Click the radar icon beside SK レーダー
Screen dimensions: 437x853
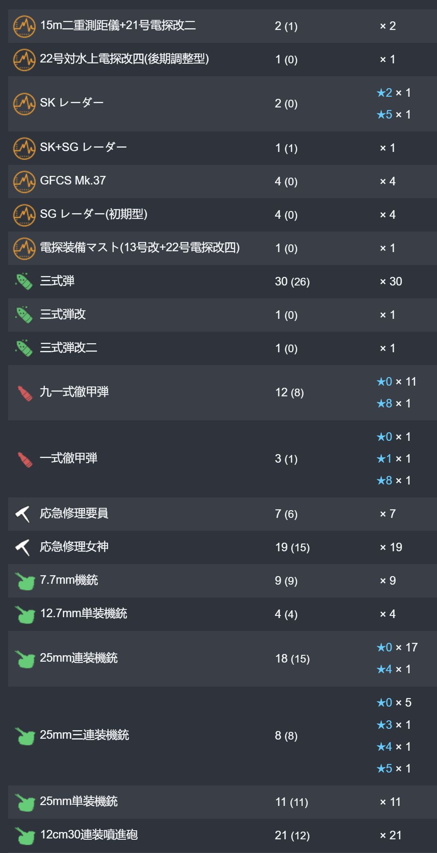pyautogui.click(x=24, y=104)
